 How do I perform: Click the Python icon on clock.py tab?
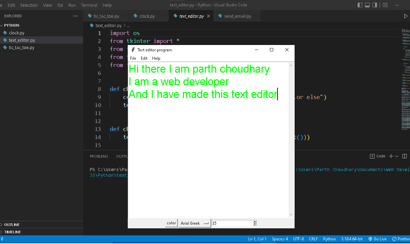click(x=135, y=16)
